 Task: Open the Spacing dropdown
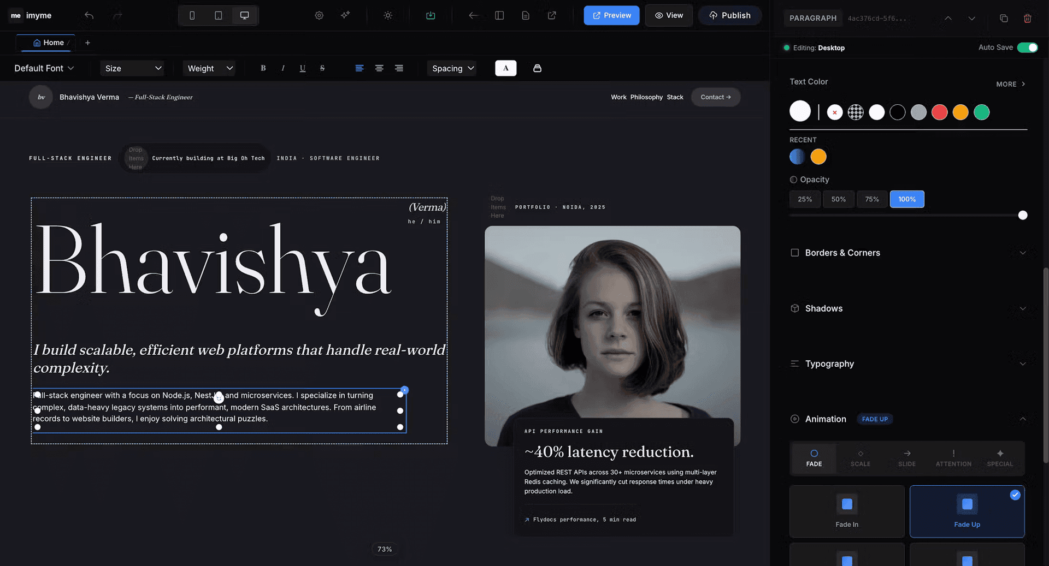pos(453,68)
